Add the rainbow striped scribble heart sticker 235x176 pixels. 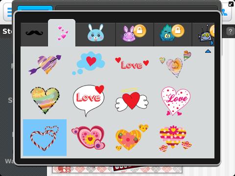click(x=45, y=100)
